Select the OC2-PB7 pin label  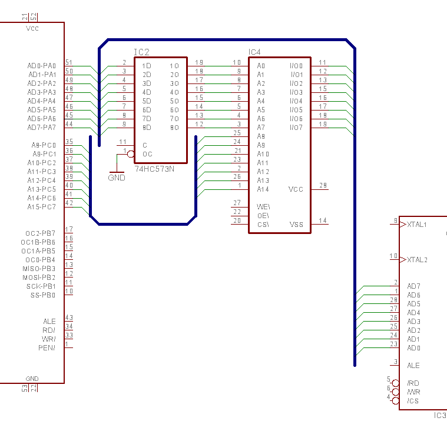coord(41,233)
